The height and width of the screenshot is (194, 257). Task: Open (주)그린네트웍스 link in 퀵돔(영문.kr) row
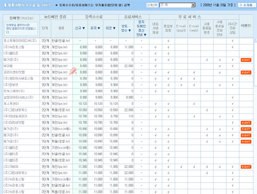pyautogui.click(x=15, y=110)
